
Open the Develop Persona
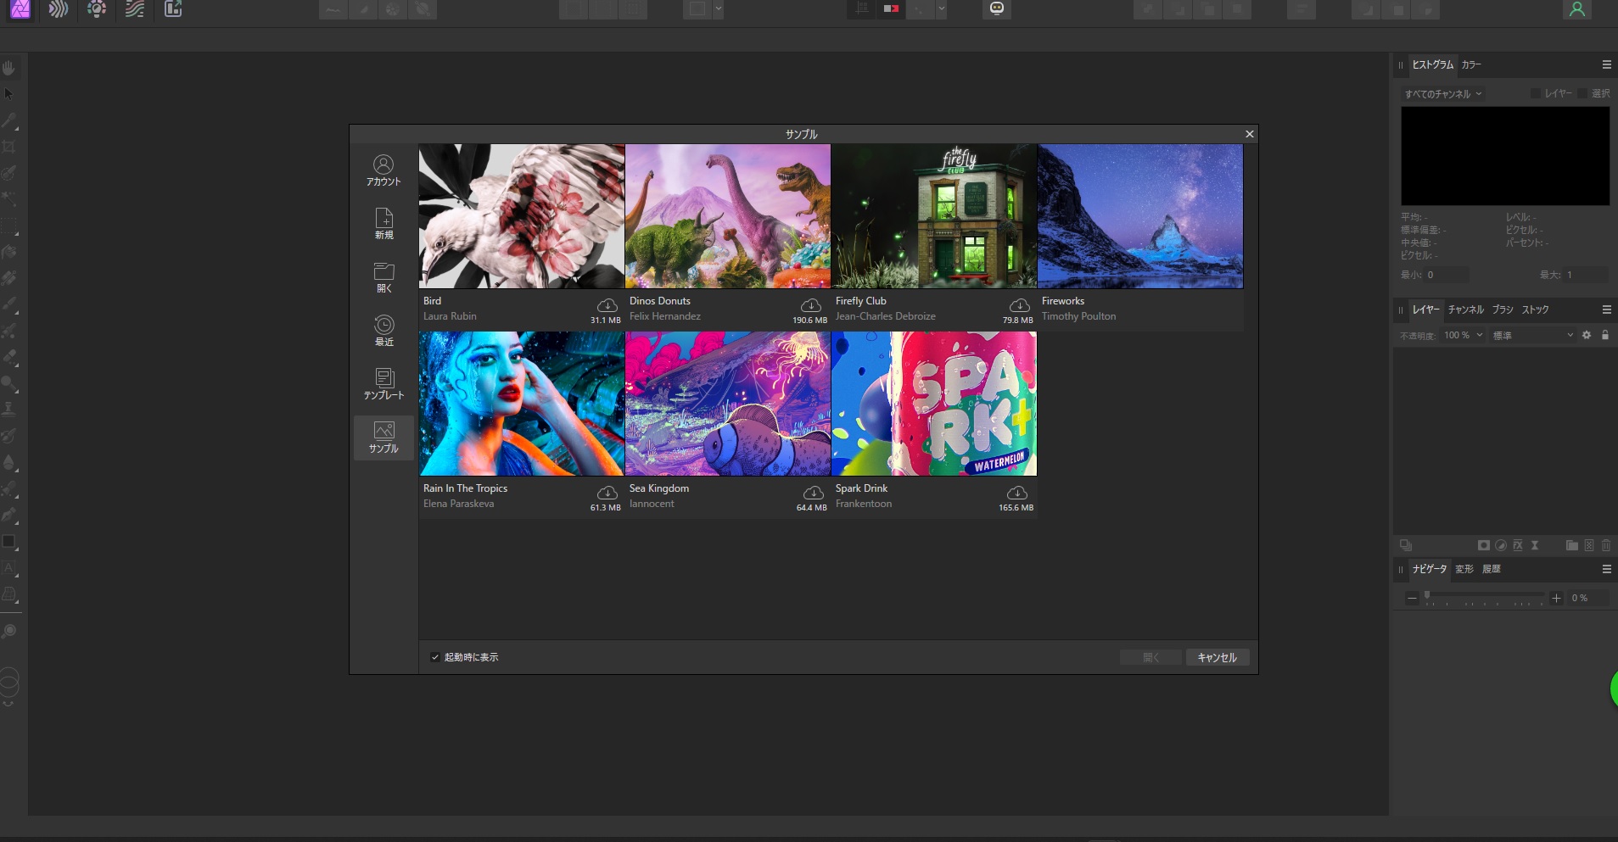(x=97, y=9)
